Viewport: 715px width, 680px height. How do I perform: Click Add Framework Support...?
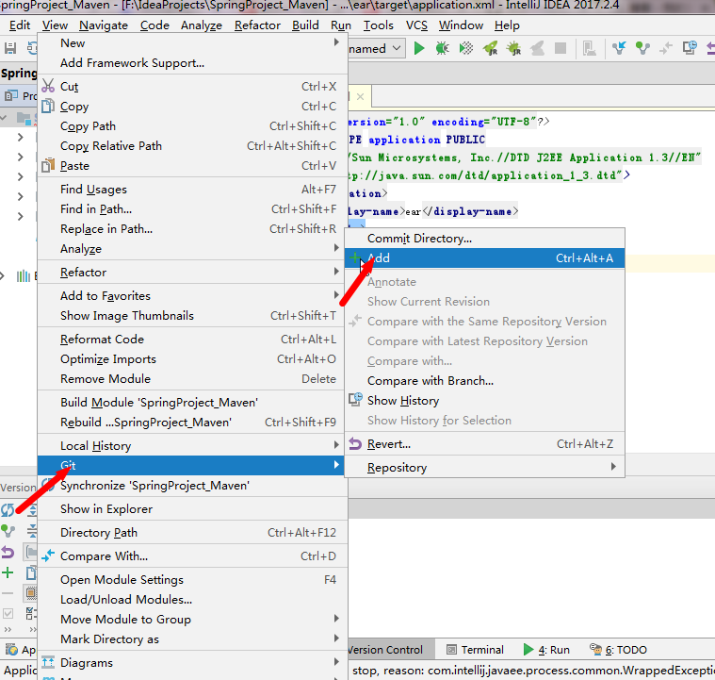(x=190, y=62)
